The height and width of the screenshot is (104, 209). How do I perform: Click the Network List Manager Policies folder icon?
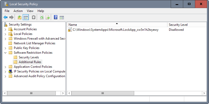coord(10,43)
